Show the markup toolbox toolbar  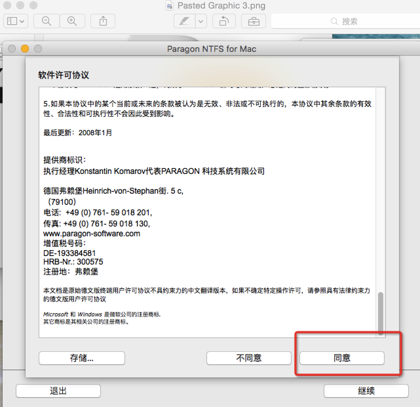254,21
